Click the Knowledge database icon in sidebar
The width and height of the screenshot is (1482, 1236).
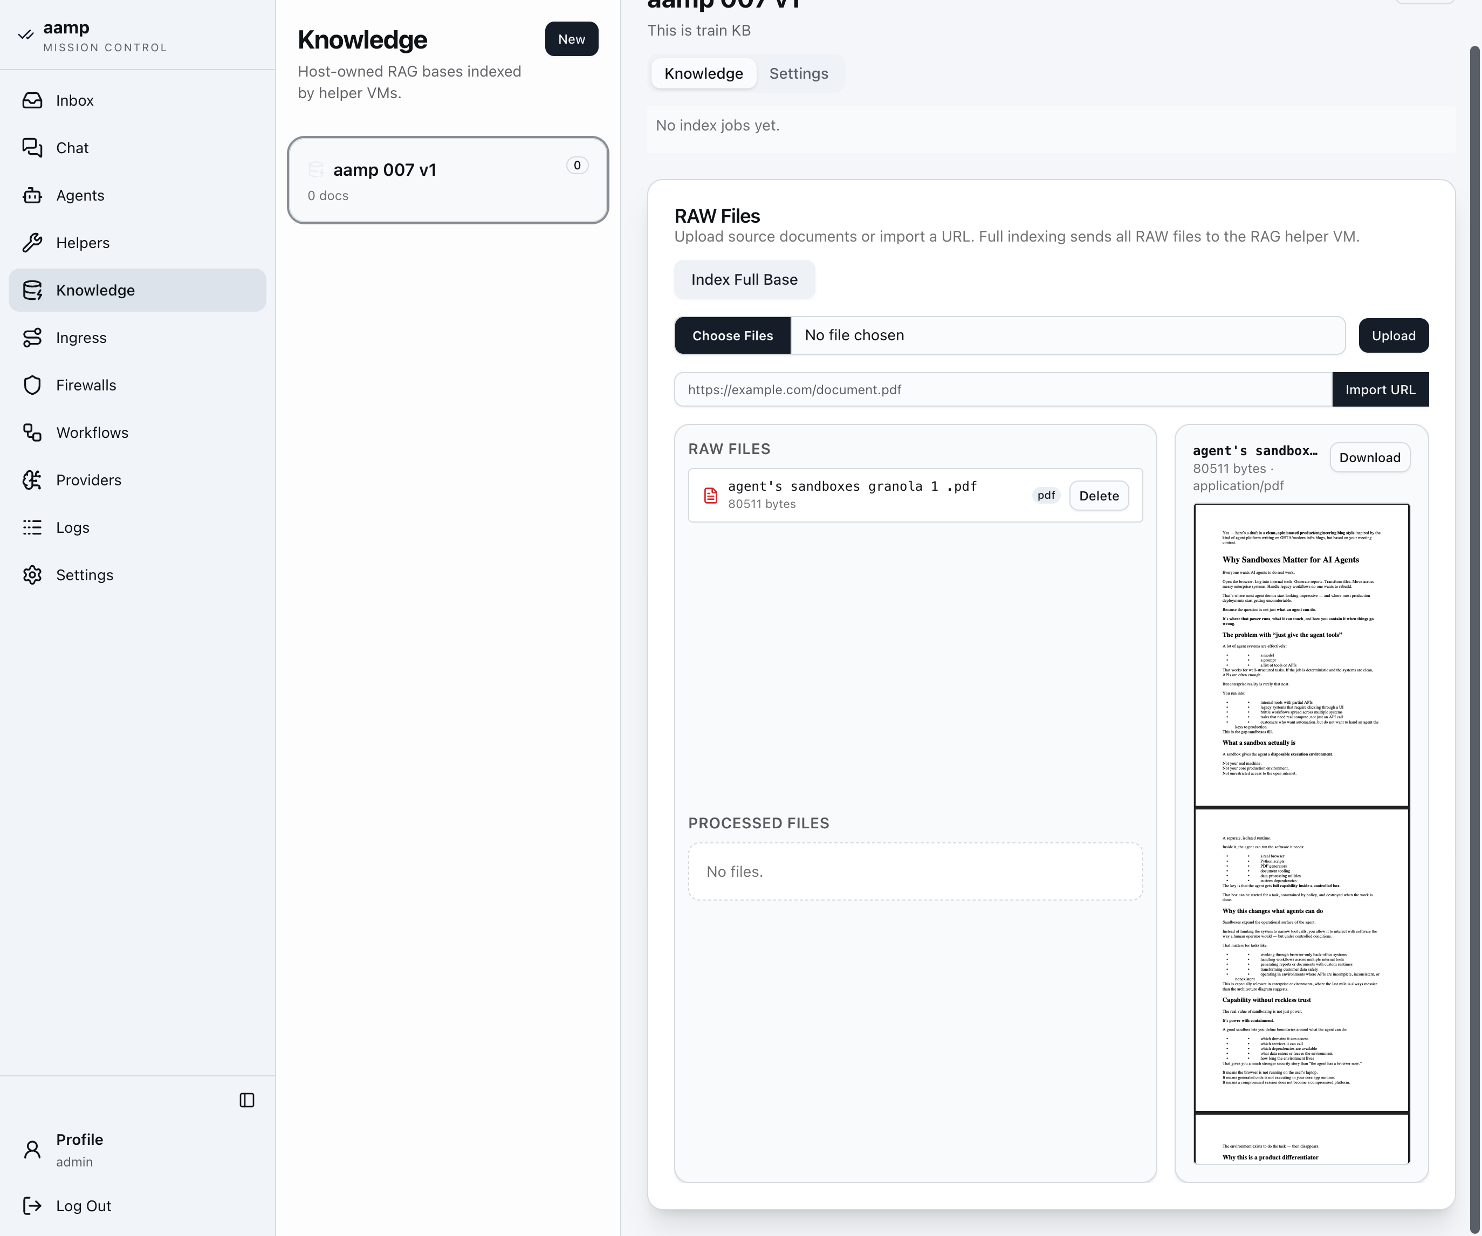(32, 290)
